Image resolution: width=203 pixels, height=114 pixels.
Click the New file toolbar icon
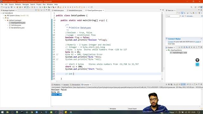pyautogui.click(x=2, y=7)
